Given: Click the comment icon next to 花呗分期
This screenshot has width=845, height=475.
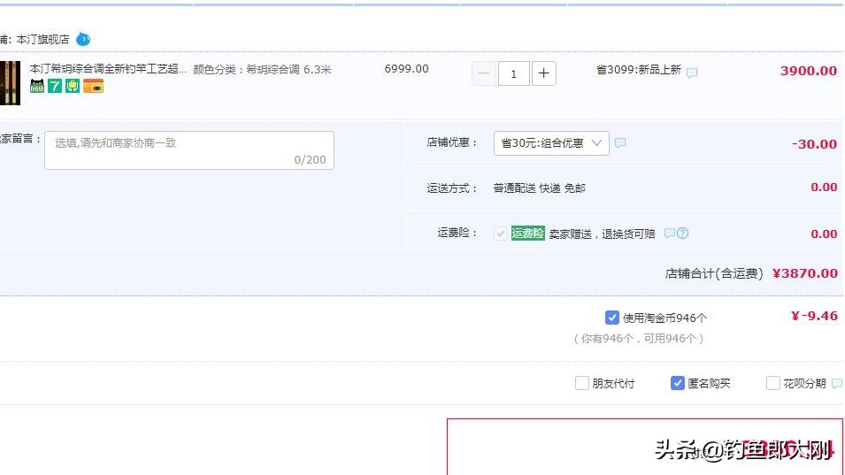Looking at the screenshot, I should (837, 383).
